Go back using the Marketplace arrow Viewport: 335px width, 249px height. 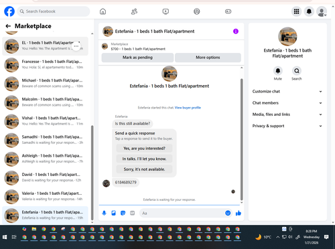8,26
